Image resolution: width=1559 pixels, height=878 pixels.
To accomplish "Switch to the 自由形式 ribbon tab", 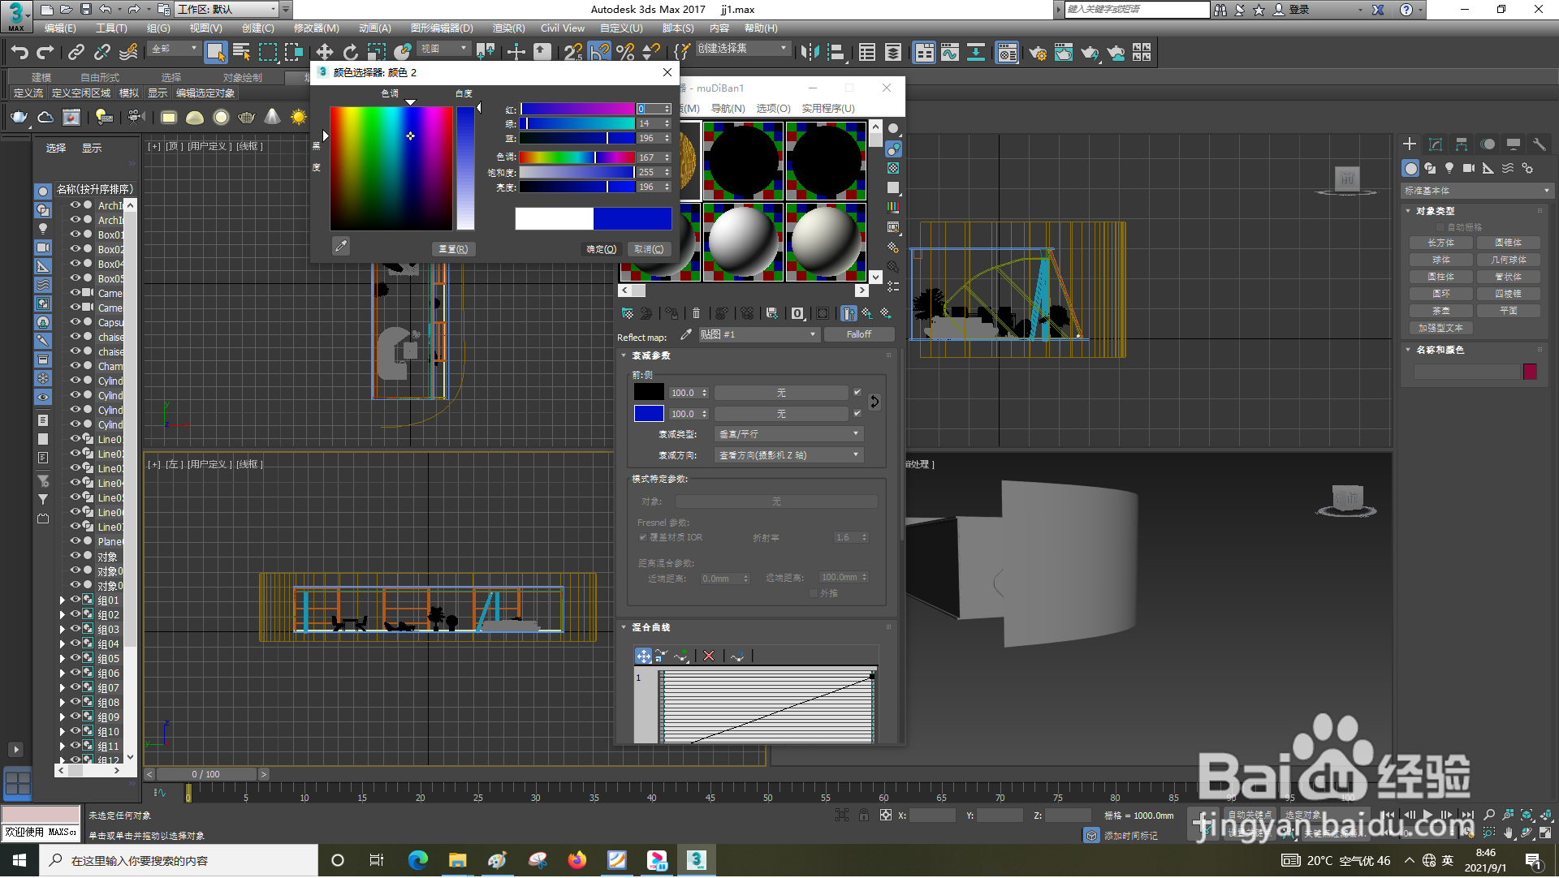I will 99,77.
